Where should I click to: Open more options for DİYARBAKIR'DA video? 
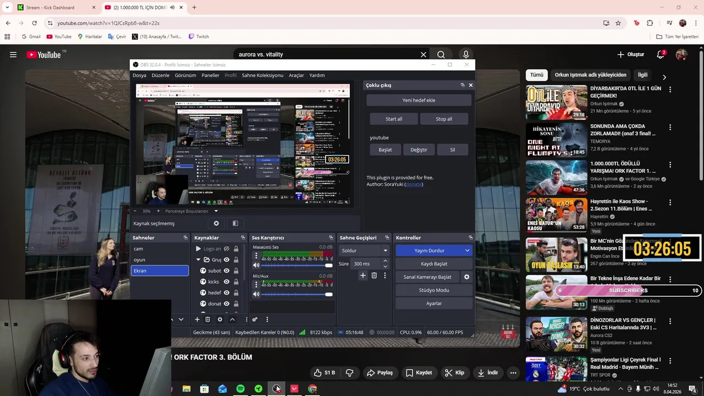point(670,89)
